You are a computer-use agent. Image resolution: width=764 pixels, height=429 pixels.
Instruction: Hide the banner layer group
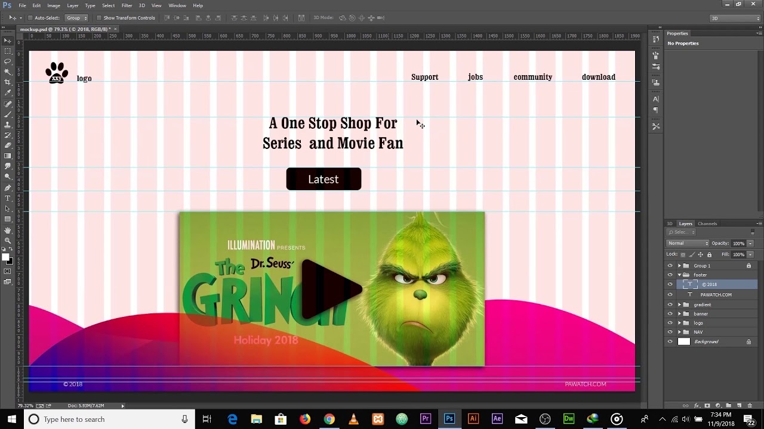670,313
